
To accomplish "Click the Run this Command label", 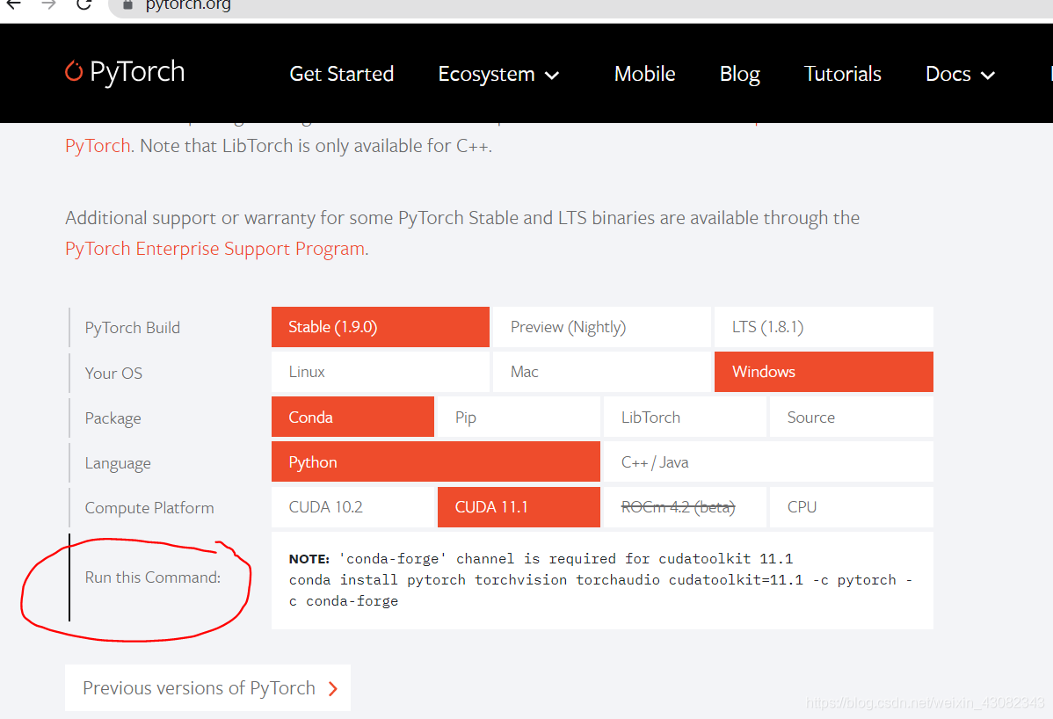I will coord(152,577).
